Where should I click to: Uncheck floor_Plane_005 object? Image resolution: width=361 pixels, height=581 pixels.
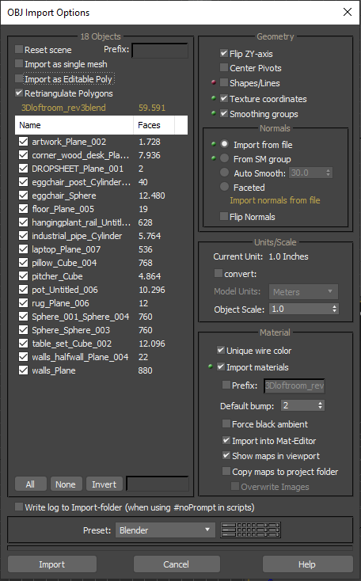tap(23, 209)
